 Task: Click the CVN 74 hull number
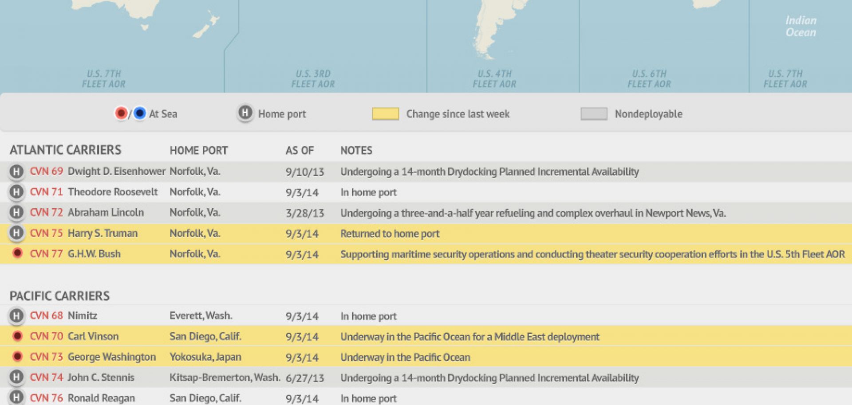(47, 377)
